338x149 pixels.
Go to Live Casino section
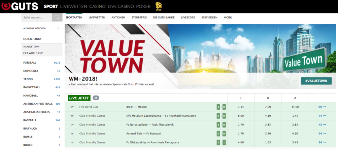click(x=121, y=7)
